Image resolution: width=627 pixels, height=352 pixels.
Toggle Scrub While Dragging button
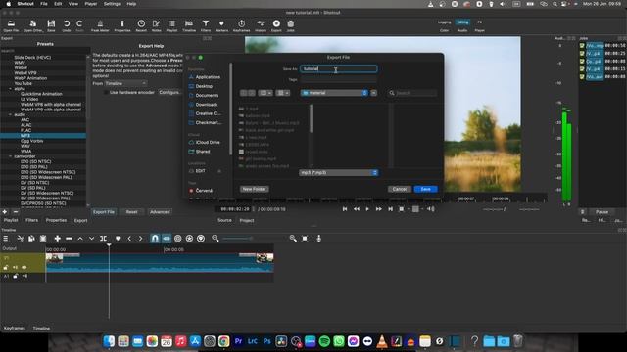167,239
